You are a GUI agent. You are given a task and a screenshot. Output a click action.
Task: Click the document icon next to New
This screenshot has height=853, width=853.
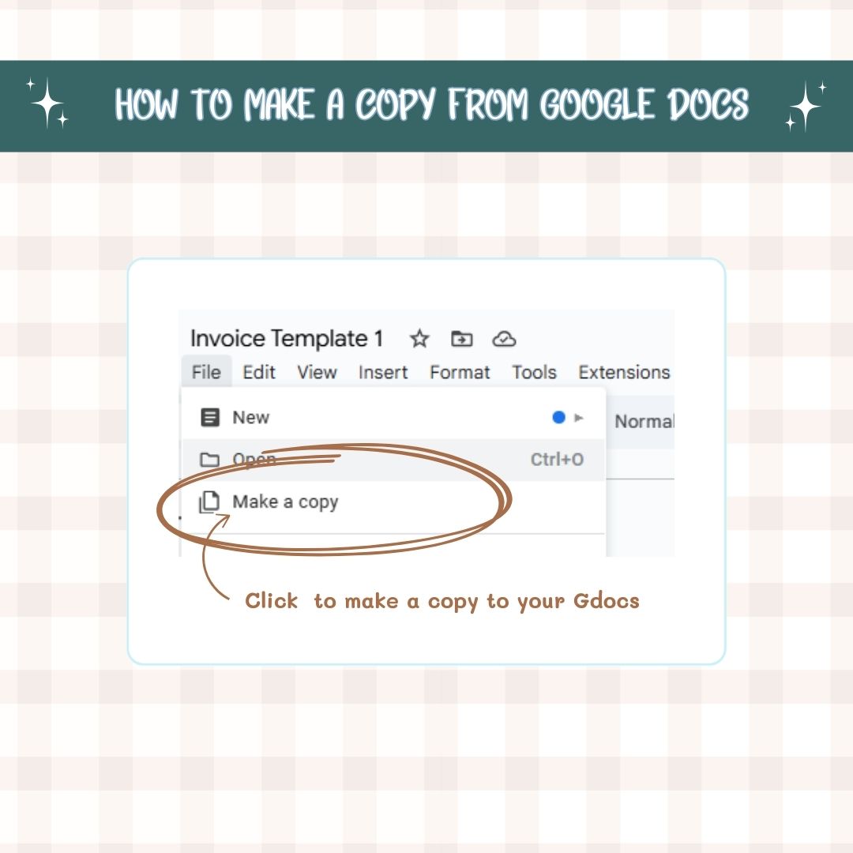(209, 418)
